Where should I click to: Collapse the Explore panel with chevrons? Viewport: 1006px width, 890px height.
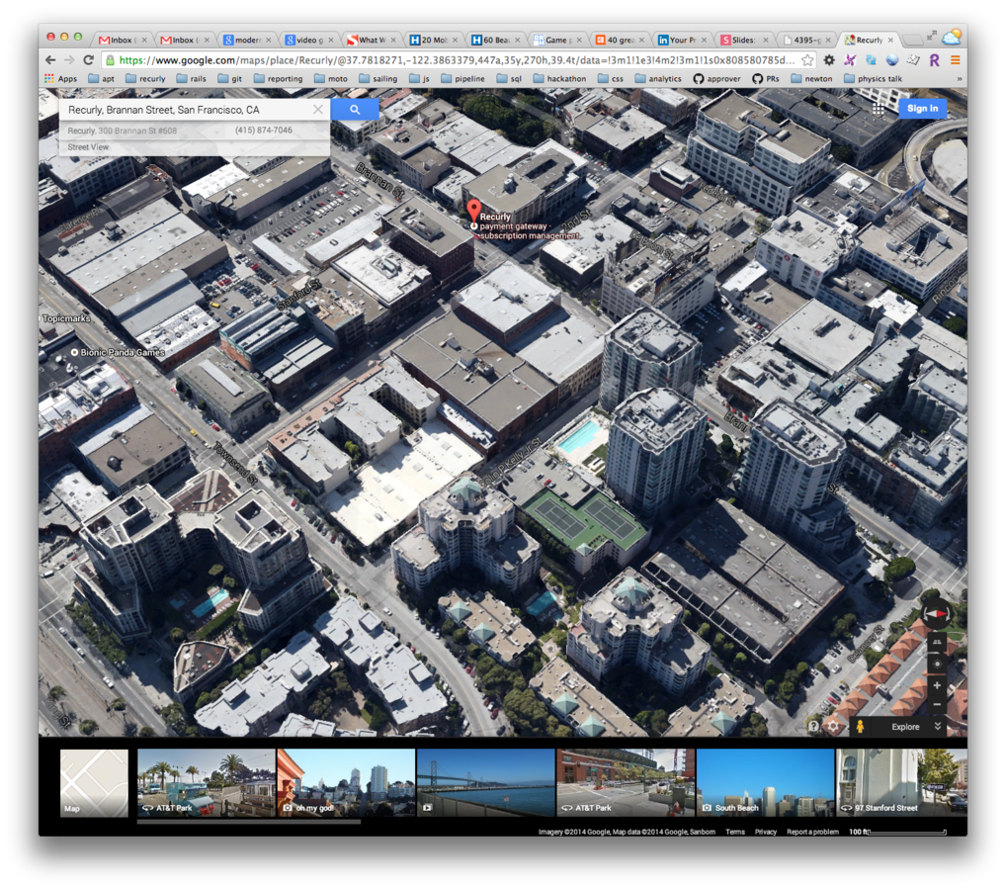(938, 726)
